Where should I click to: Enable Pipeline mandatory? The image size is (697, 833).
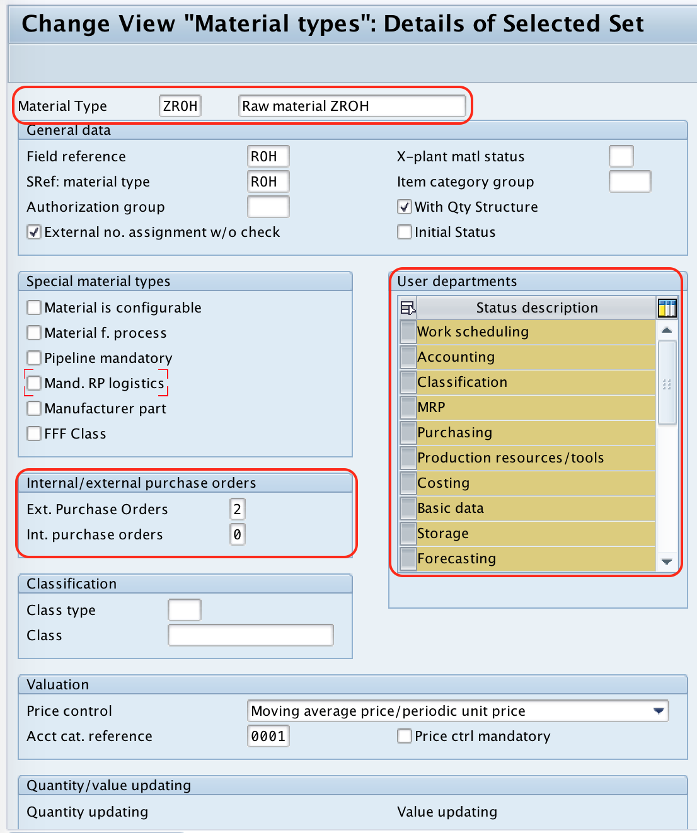(x=33, y=357)
